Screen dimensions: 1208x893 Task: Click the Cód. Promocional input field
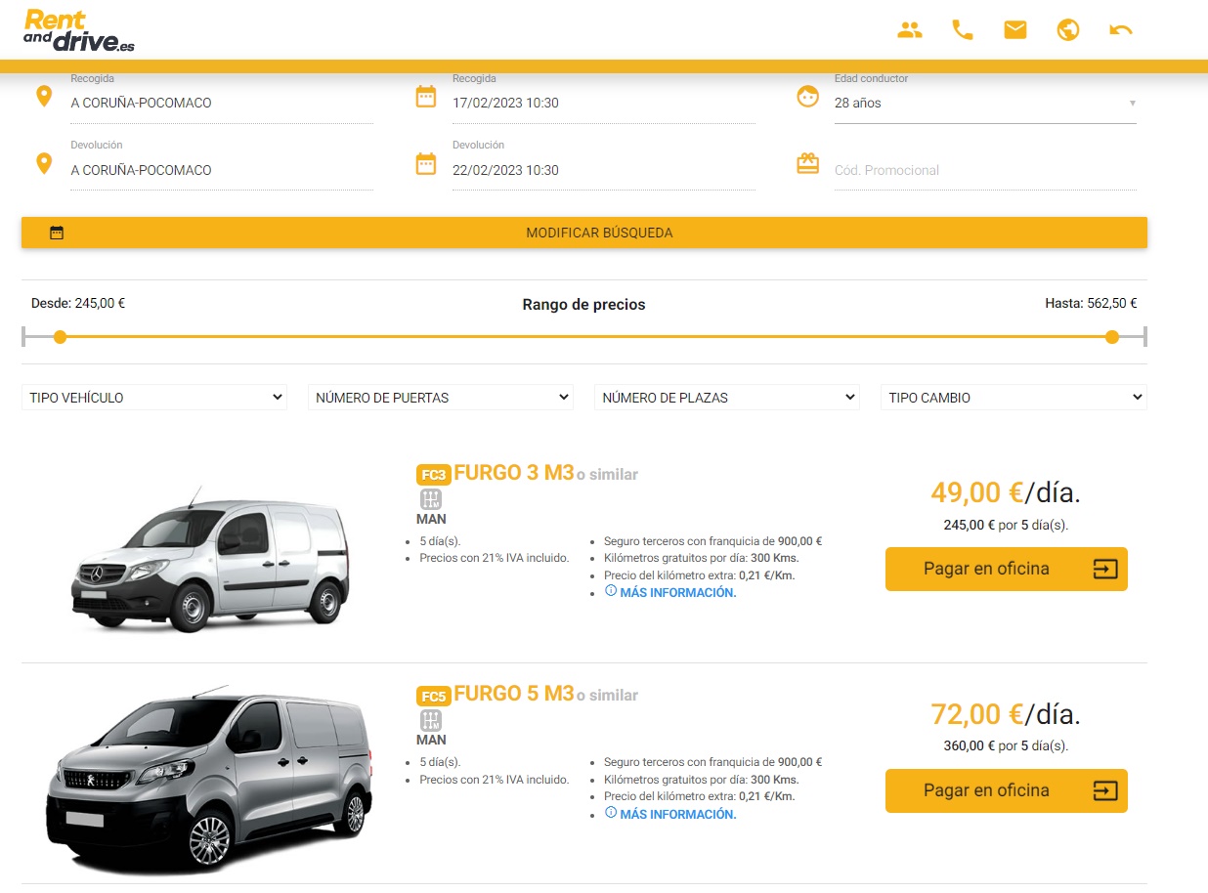tap(984, 170)
